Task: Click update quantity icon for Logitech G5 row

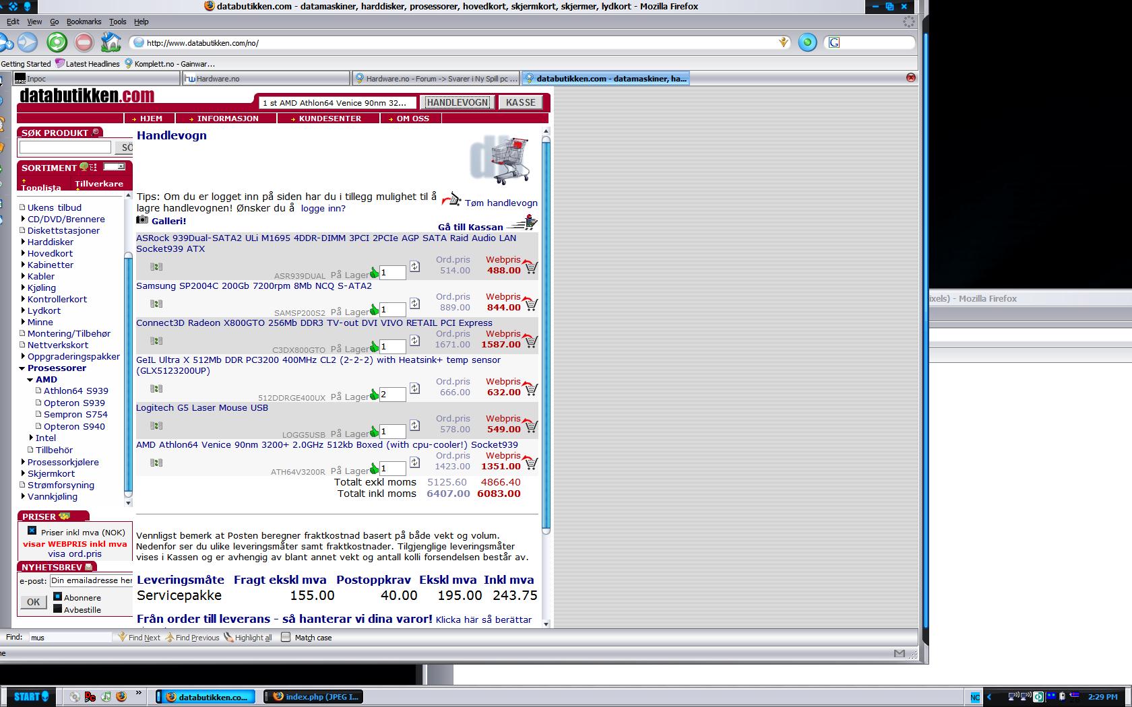Action: [x=414, y=426]
